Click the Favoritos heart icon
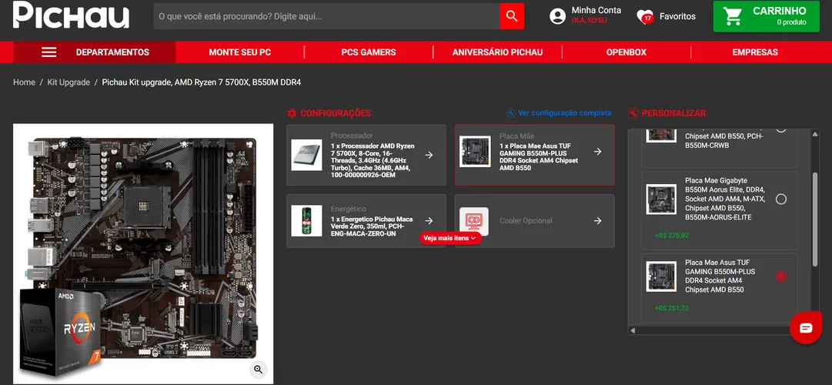The width and height of the screenshot is (832, 385). 645,17
